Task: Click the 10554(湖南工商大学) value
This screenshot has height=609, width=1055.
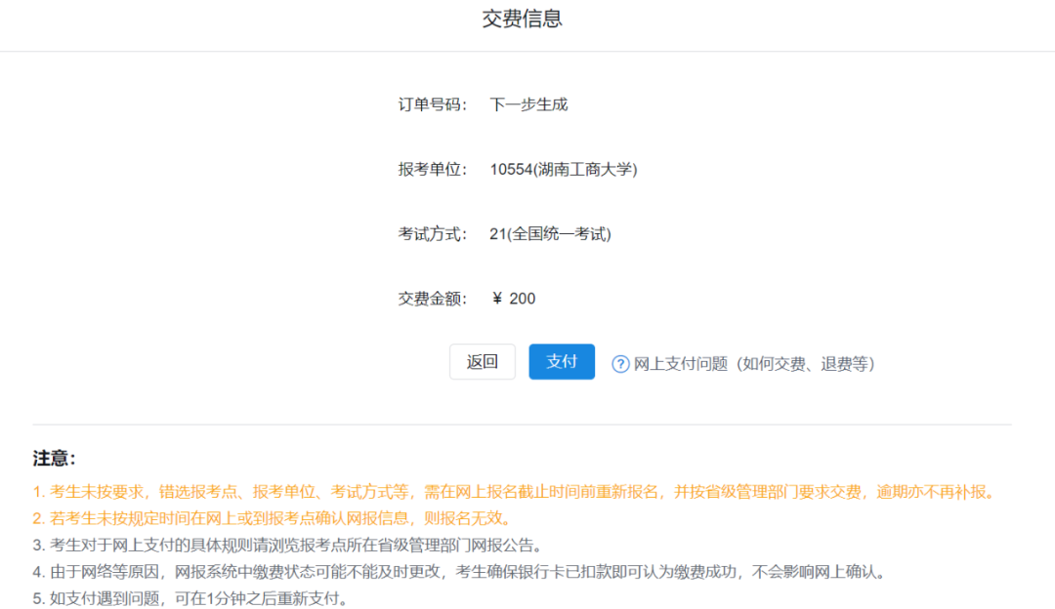Action: tap(564, 170)
